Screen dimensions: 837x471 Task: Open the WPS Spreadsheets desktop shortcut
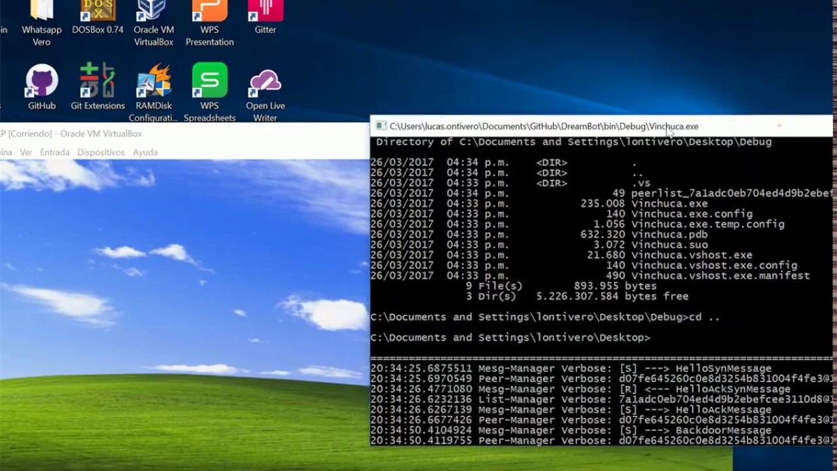[209, 93]
